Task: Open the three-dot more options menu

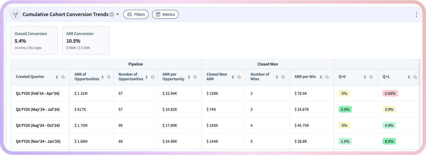Action: pos(416,14)
